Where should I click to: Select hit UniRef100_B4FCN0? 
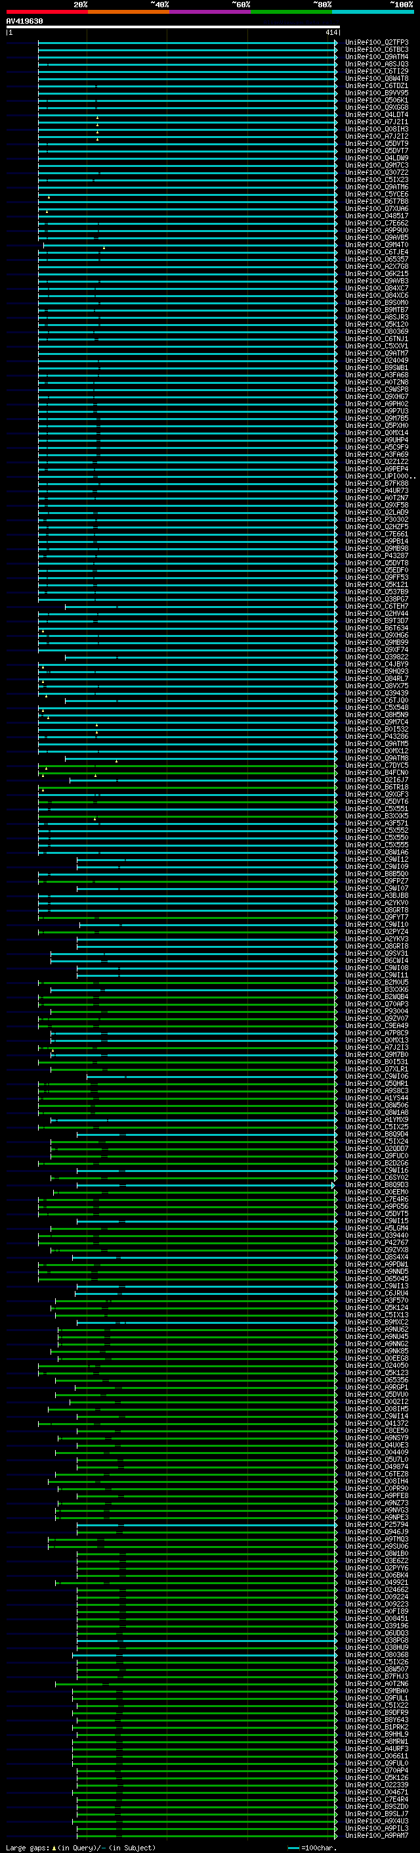tap(377, 772)
